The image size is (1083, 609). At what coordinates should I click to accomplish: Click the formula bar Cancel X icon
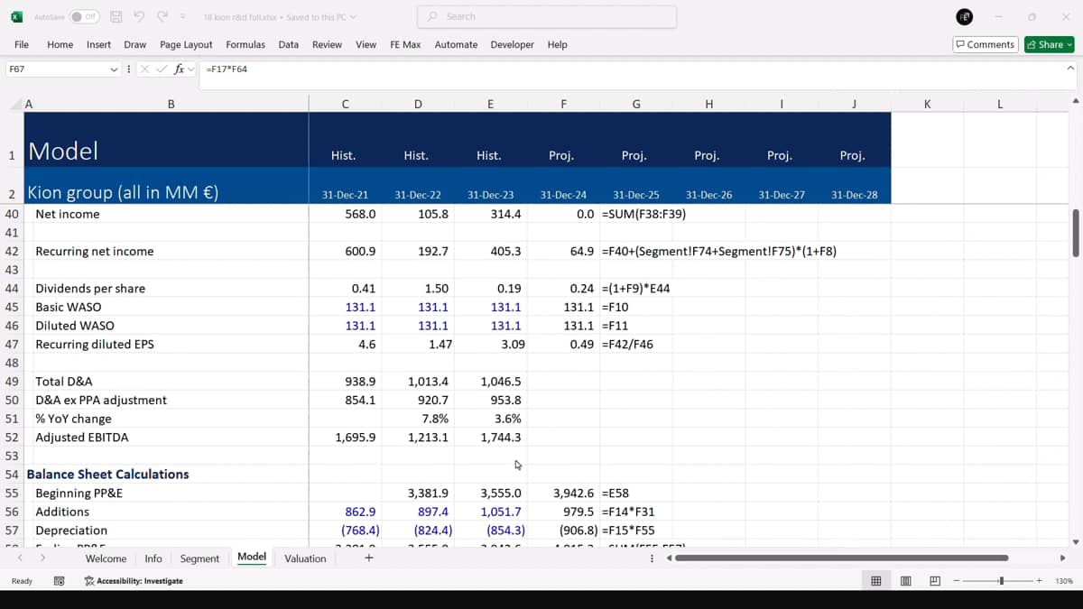click(144, 69)
